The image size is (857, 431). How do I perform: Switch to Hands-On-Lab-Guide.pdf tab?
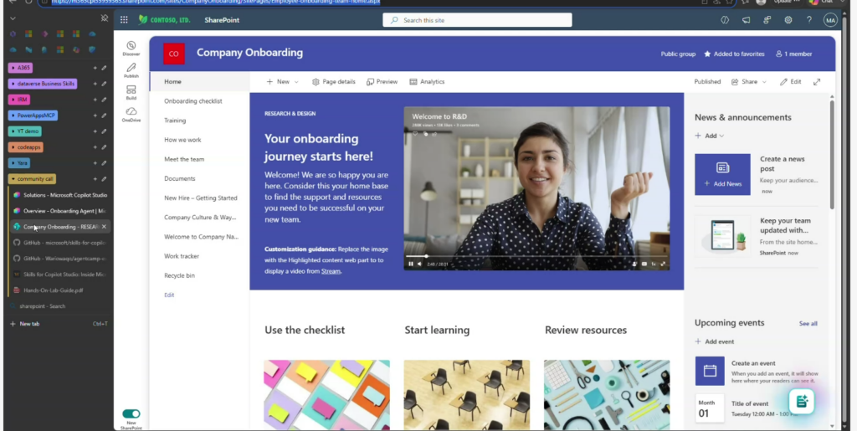click(60, 290)
